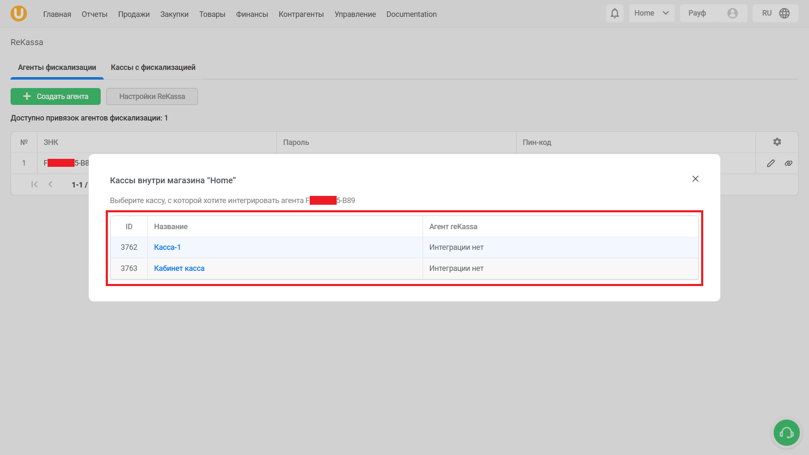Image resolution: width=809 pixels, height=455 pixels.
Task: Open the RU language selector
Action: (767, 13)
